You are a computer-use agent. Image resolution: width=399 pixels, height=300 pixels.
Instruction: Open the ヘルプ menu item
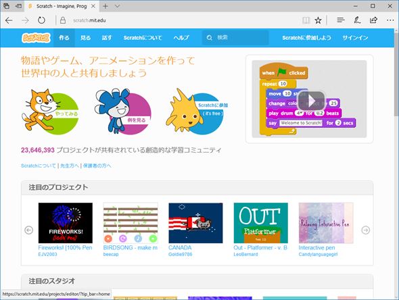pyautogui.click(x=181, y=38)
